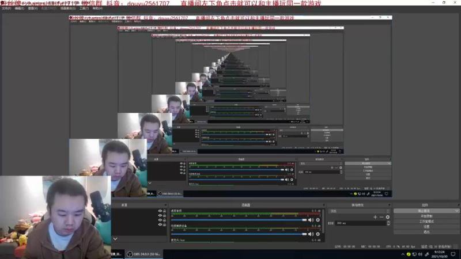Open the taskbar clock showing 9:12:24
The image size is (461, 259).
(x=440, y=254)
